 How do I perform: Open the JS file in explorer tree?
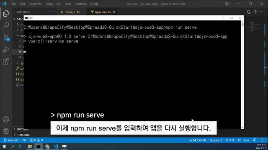tap(20, 57)
